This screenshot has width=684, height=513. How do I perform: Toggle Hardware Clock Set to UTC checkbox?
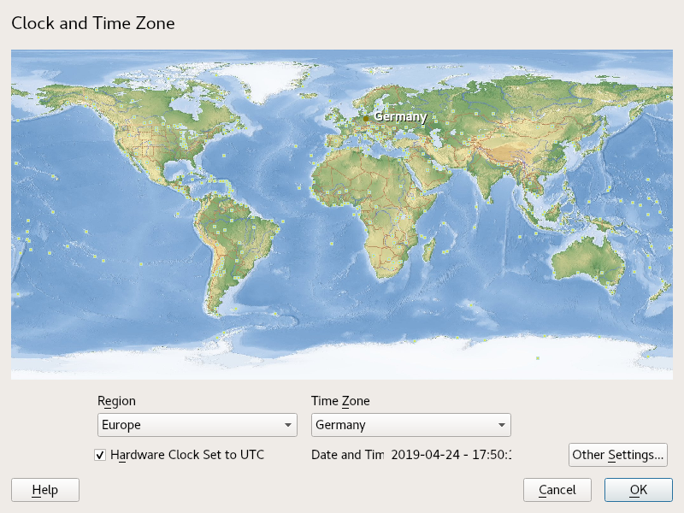[x=100, y=455]
